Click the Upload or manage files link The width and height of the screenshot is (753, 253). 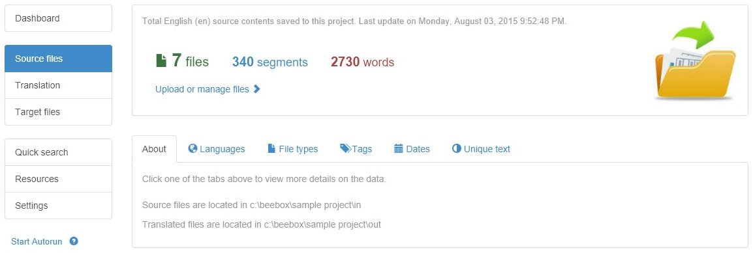tap(202, 89)
